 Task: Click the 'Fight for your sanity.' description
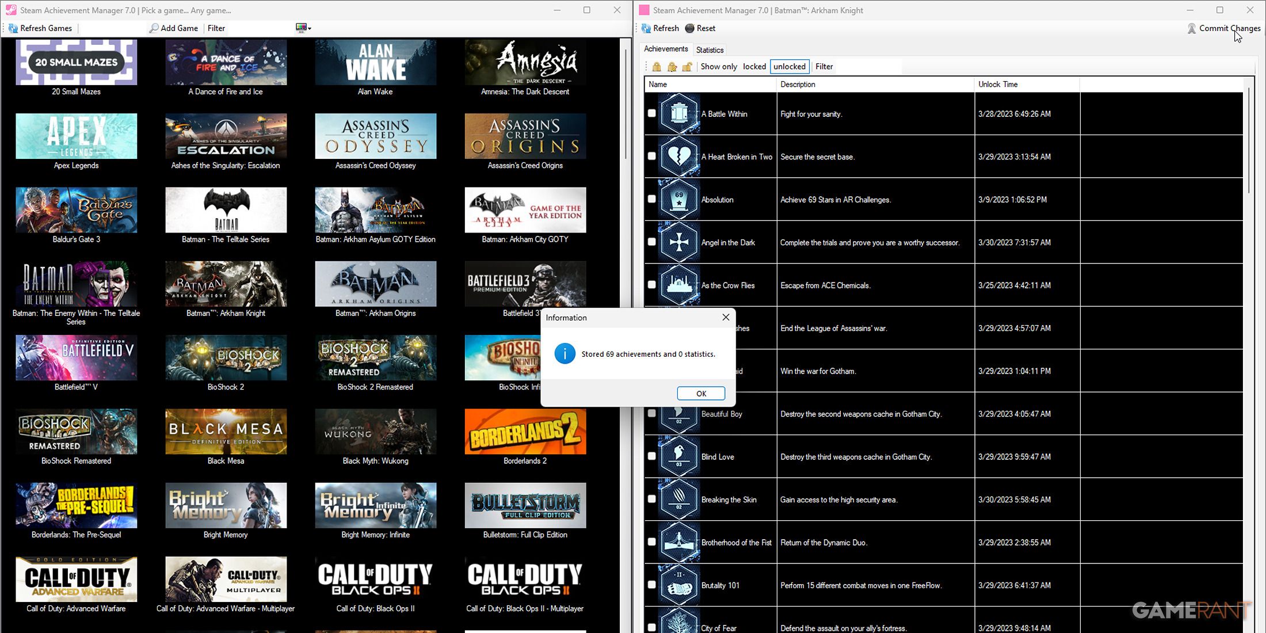point(811,114)
